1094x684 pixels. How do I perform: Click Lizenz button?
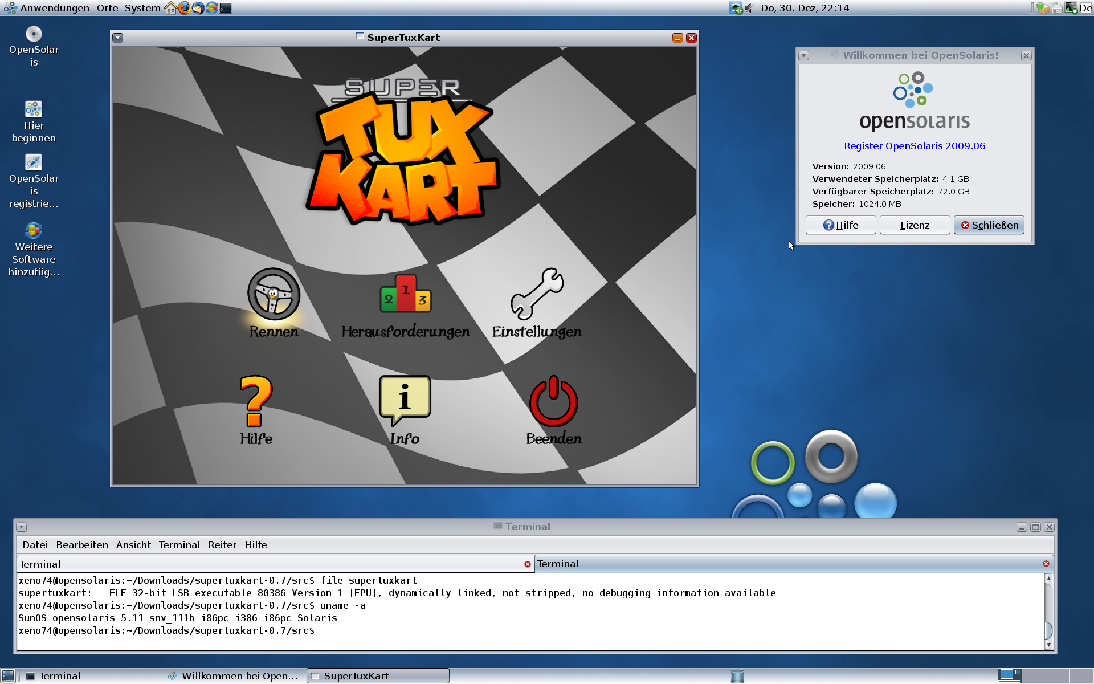click(915, 225)
